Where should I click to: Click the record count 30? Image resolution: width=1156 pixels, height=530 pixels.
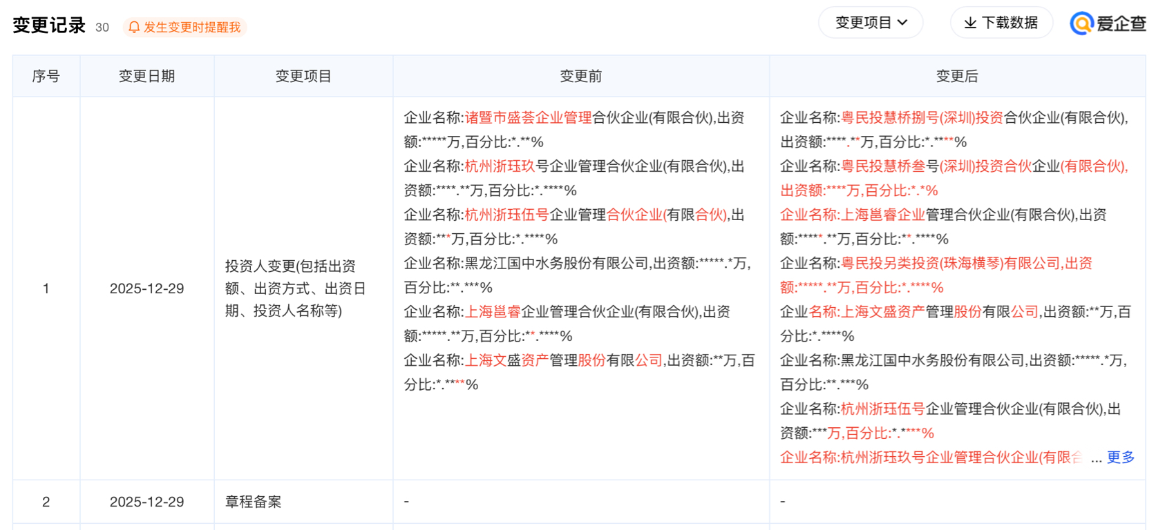[102, 28]
